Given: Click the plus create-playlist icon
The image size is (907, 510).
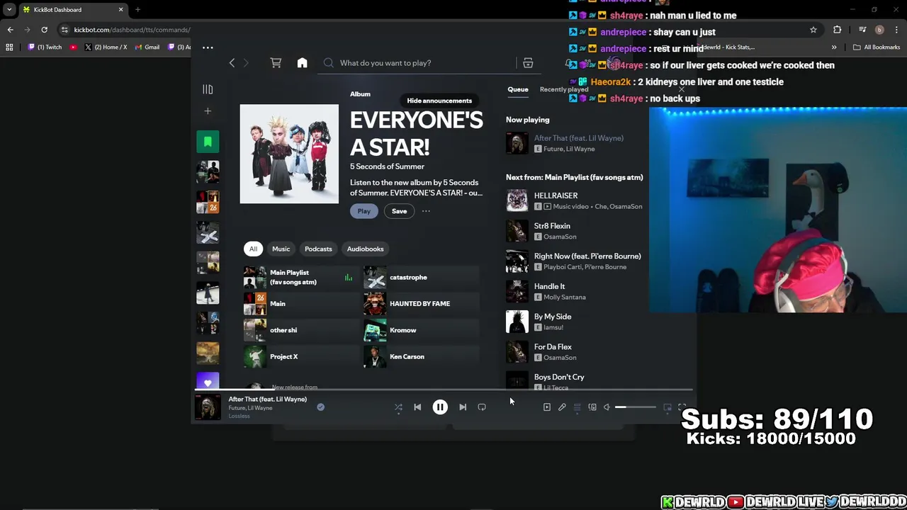Looking at the screenshot, I should pyautogui.click(x=208, y=111).
